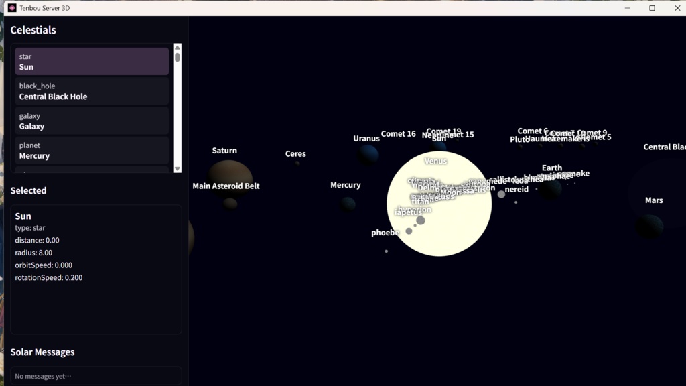The image size is (686, 386).
Task: Click the phoebe moon
Action: point(385,233)
